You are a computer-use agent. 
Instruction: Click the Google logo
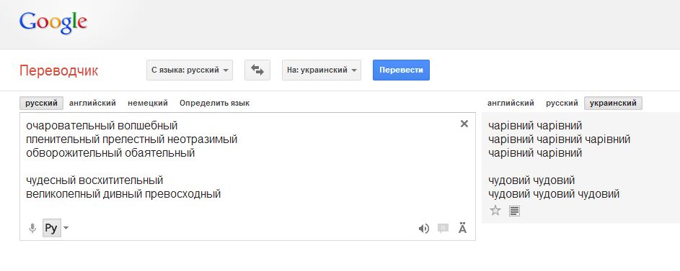53,23
